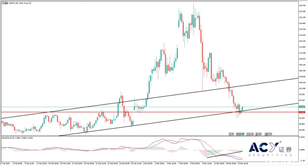Select the lower black channel trendline
The image size is (308, 166).
pos(178,119)
